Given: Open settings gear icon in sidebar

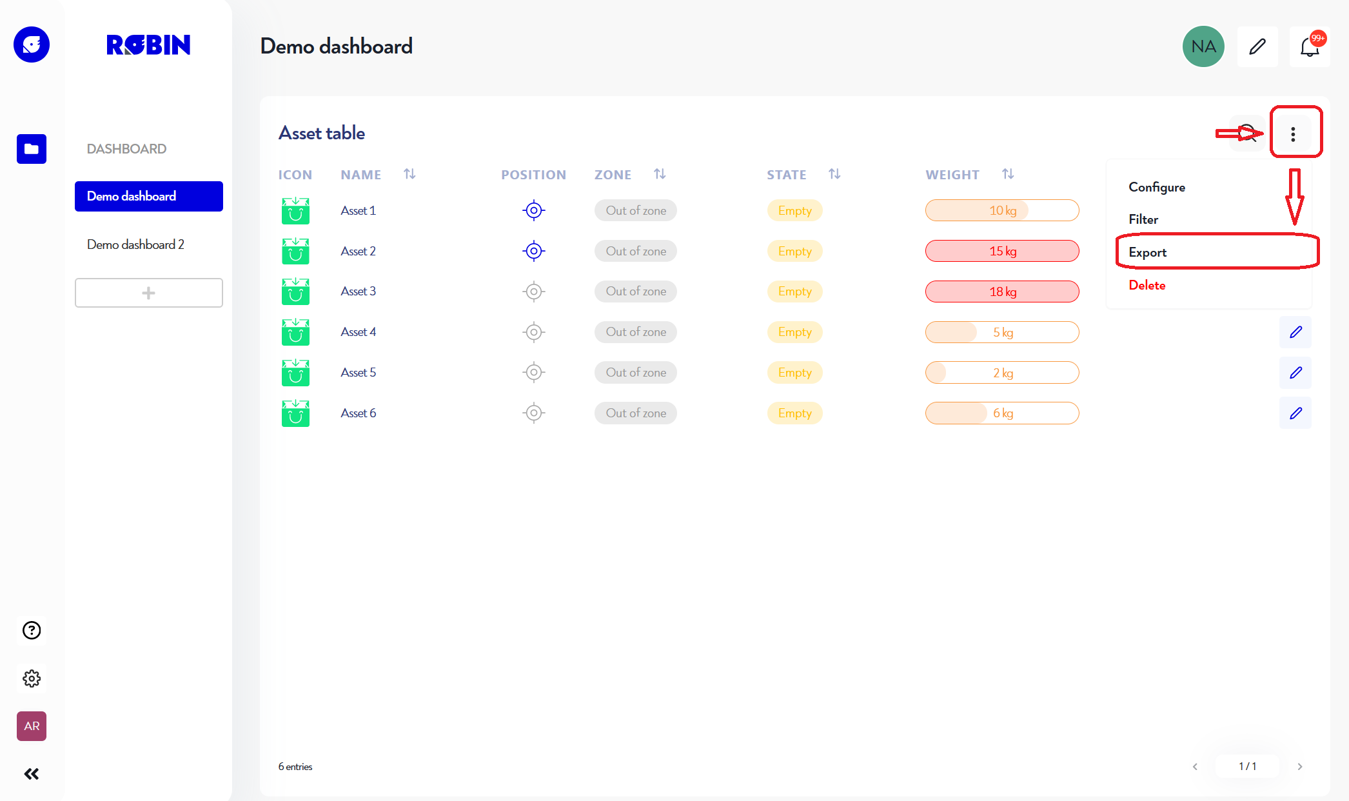Looking at the screenshot, I should click(x=32, y=678).
